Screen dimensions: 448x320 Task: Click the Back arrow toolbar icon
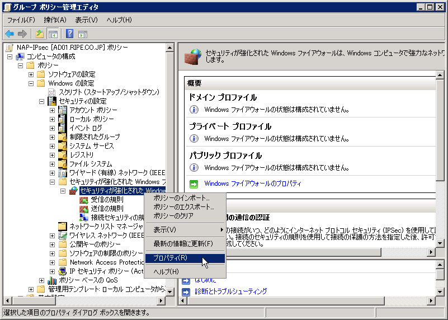[x=10, y=34]
